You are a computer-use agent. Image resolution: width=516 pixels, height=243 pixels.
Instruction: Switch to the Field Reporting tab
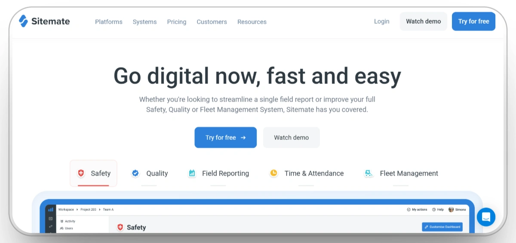218,173
